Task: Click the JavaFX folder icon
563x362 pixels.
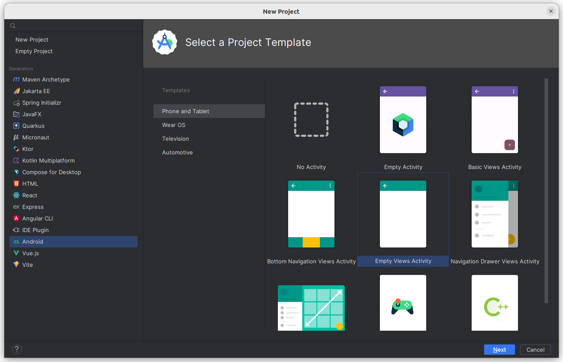Action: 16,114
